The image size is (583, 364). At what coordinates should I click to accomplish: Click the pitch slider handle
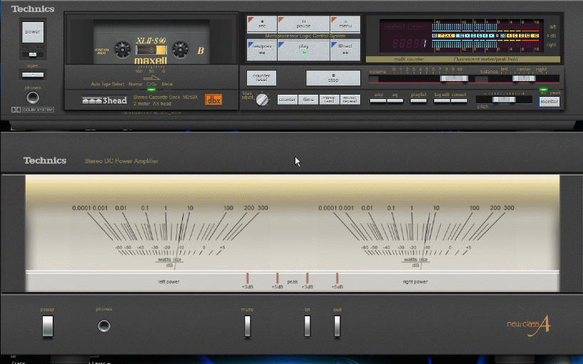coord(504,100)
